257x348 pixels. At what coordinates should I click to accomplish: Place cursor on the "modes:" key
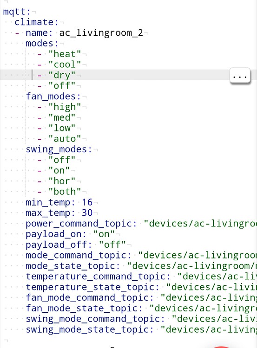pos(42,43)
